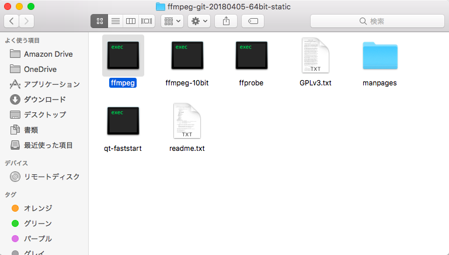Open the item arrangement dropdown
This screenshot has height=255, width=449.
click(172, 21)
